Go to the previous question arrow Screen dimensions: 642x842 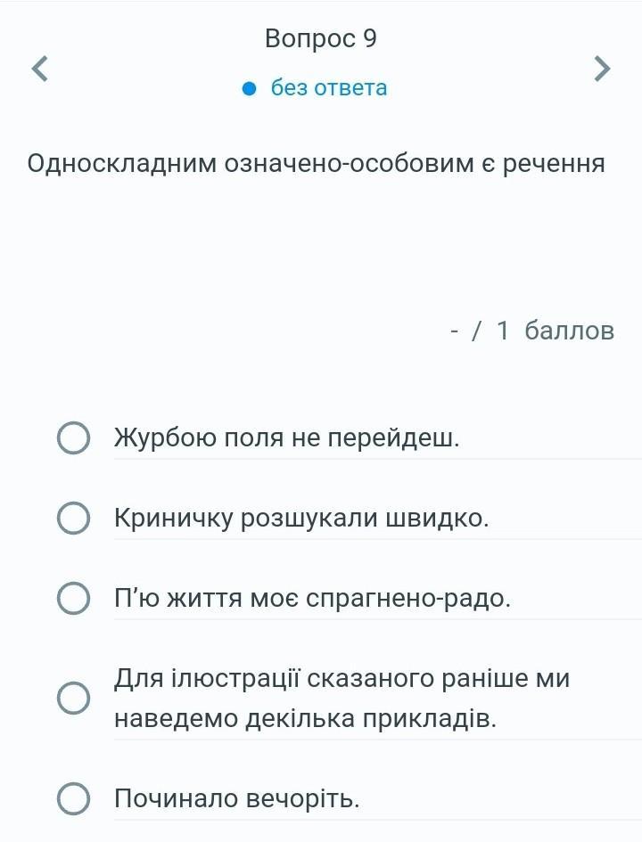coord(38,68)
